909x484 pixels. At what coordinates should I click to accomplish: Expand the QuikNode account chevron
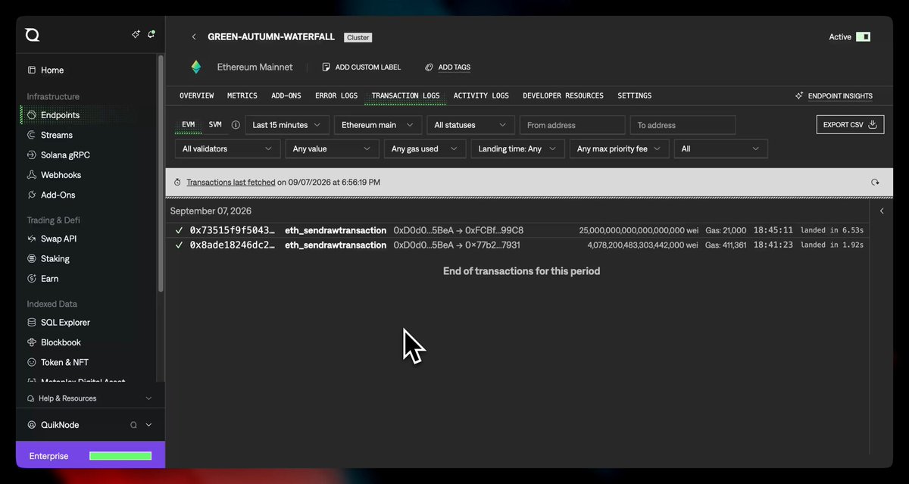point(148,426)
